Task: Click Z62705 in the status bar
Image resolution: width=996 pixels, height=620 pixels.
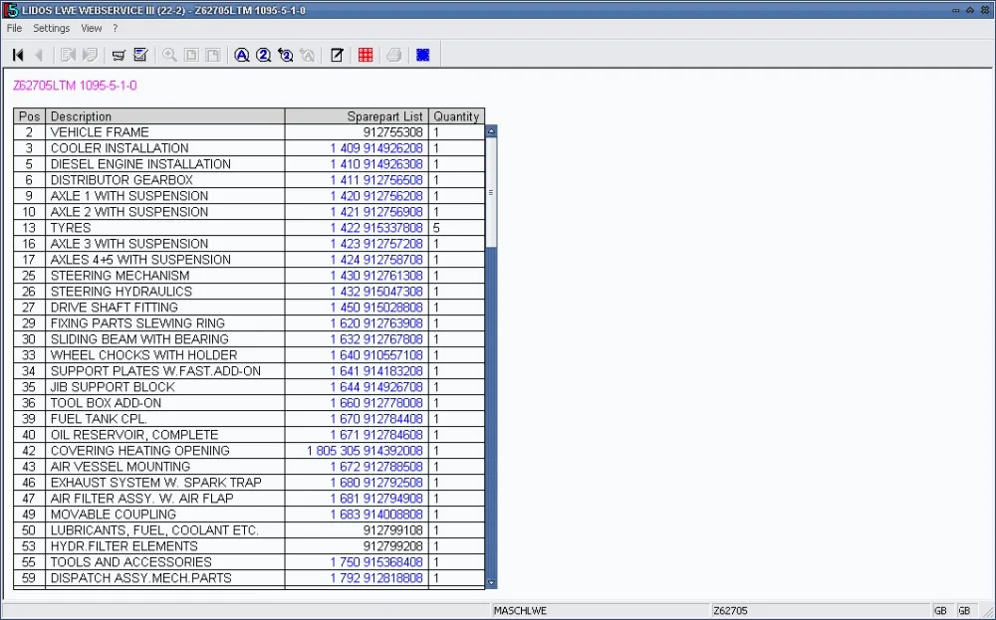Action: point(730,611)
